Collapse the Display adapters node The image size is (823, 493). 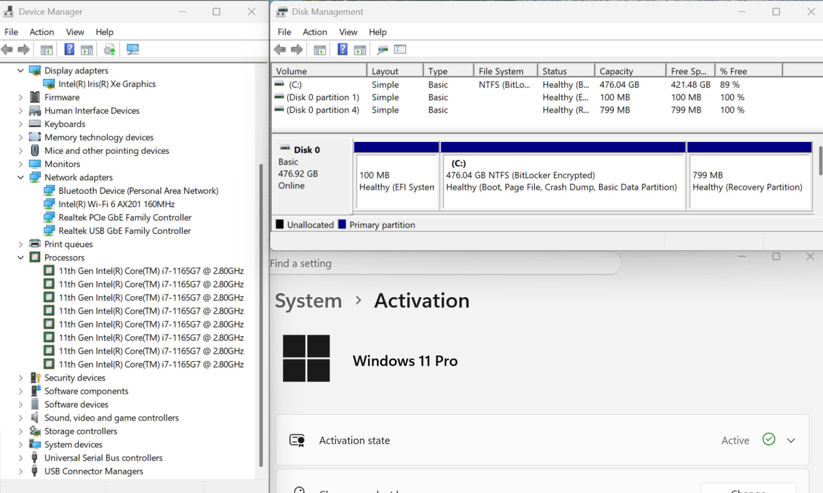[x=21, y=70]
